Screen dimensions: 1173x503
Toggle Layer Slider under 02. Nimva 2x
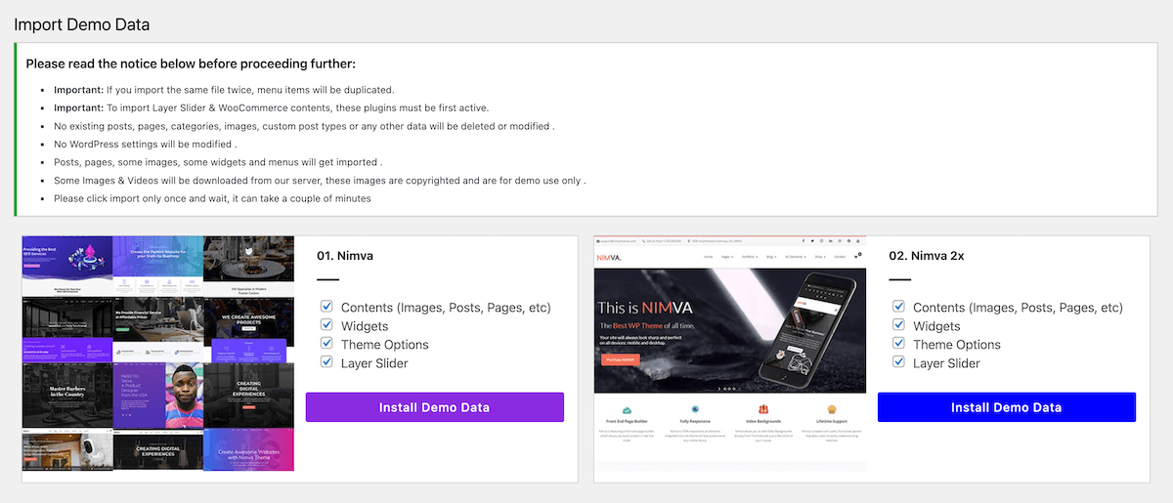[x=898, y=362]
